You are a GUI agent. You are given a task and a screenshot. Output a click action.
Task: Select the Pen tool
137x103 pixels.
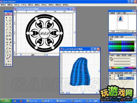7,24
